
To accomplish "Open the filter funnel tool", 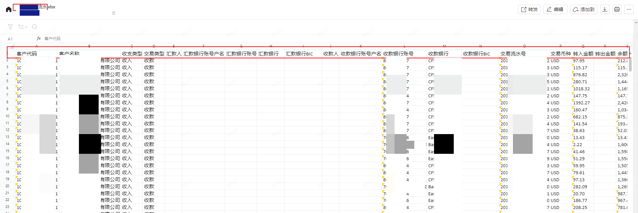I will point(10,27).
